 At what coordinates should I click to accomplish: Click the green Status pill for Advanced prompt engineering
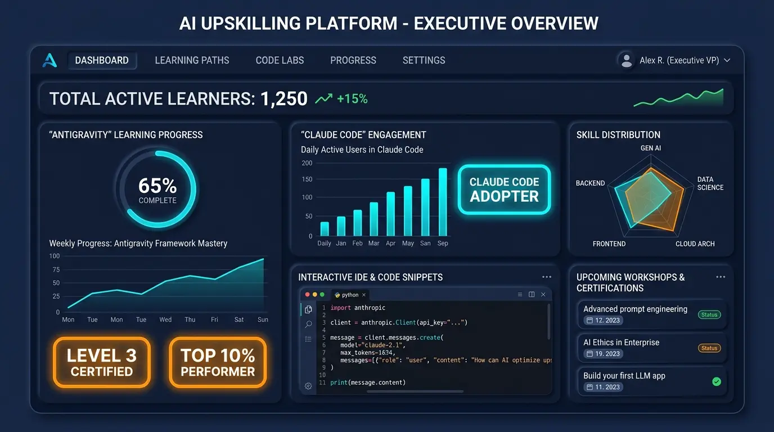click(709, 315)
